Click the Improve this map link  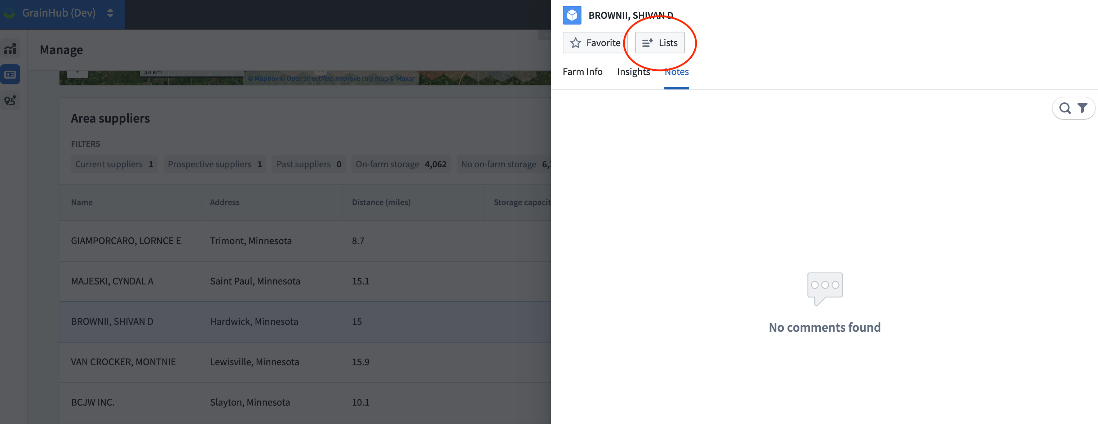coord(361,78)
